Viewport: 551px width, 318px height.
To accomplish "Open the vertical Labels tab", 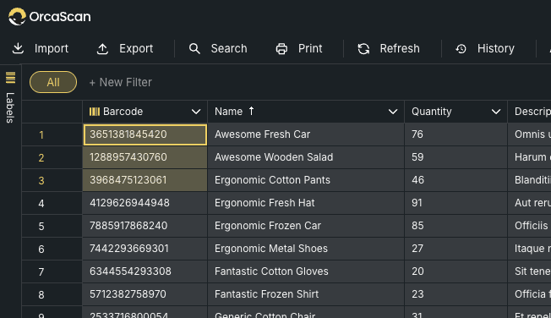I will click(10, 107).
